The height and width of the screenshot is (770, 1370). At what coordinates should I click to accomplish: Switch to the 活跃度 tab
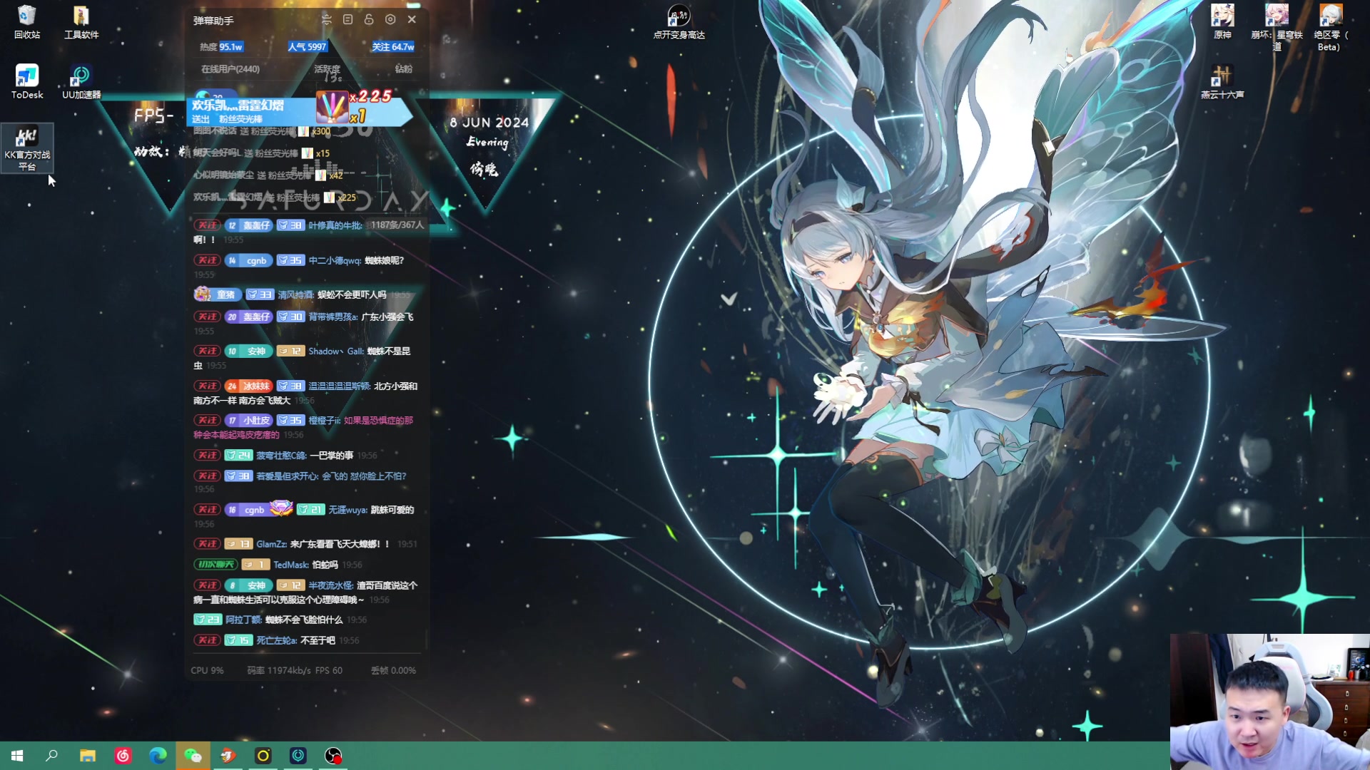[x=327, y=69]
